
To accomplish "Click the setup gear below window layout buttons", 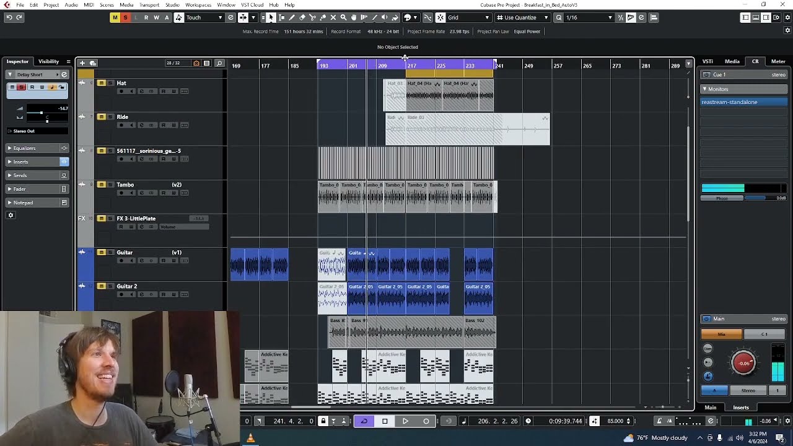I will [787, 30].
